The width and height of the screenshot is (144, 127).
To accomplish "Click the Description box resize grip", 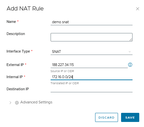I will (x=131, y=39).
